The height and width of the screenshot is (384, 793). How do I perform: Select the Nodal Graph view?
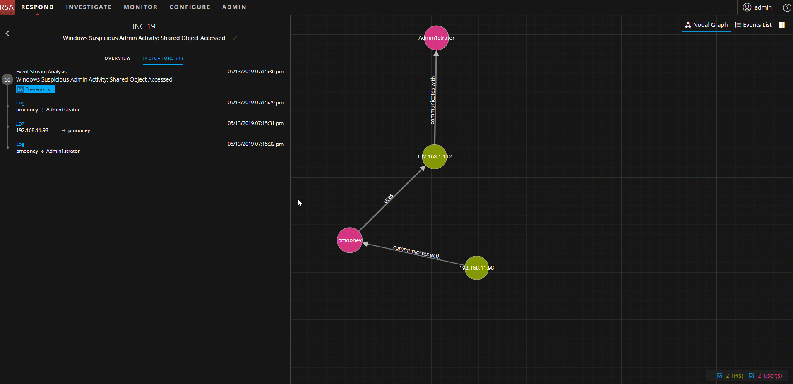pyautogui.click(x=706, y=25)
